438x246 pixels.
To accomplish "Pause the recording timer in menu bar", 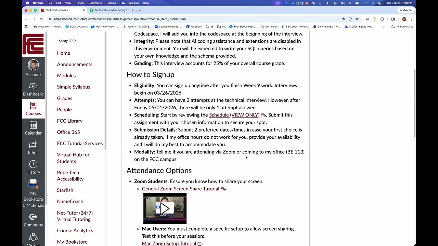I will [x=293, y=3].
